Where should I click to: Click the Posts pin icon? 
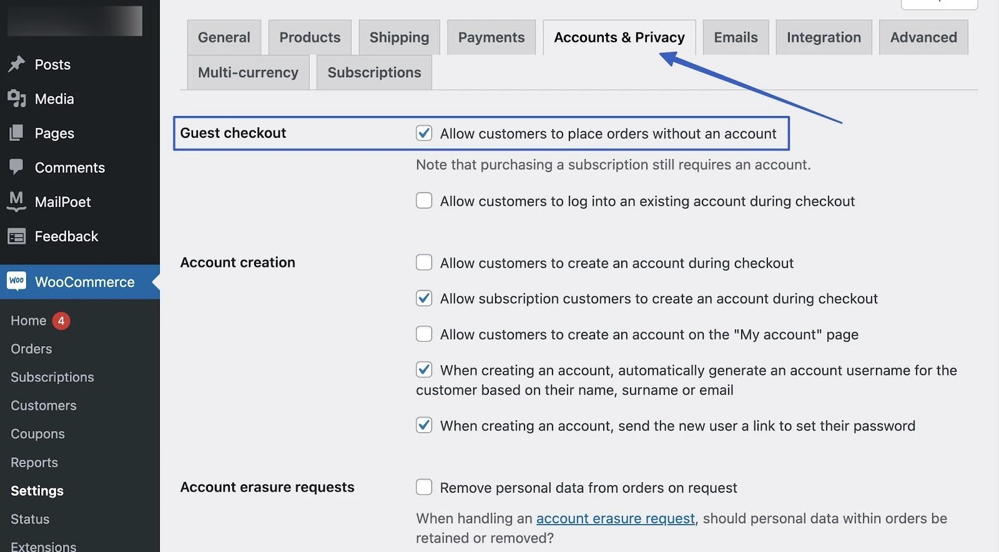coord(17,64)
